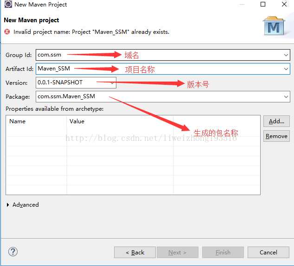Click the invalid project name error text
The height and width of the screenshot is (266, 294).
tap(91, 32)
